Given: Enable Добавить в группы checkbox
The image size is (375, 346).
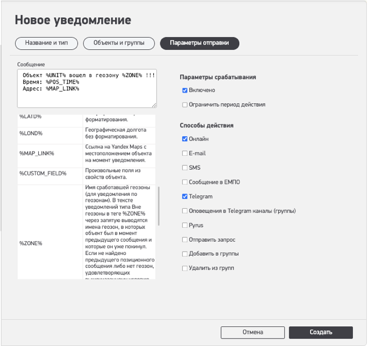Looking at the screenshot, I should [185, 254].
